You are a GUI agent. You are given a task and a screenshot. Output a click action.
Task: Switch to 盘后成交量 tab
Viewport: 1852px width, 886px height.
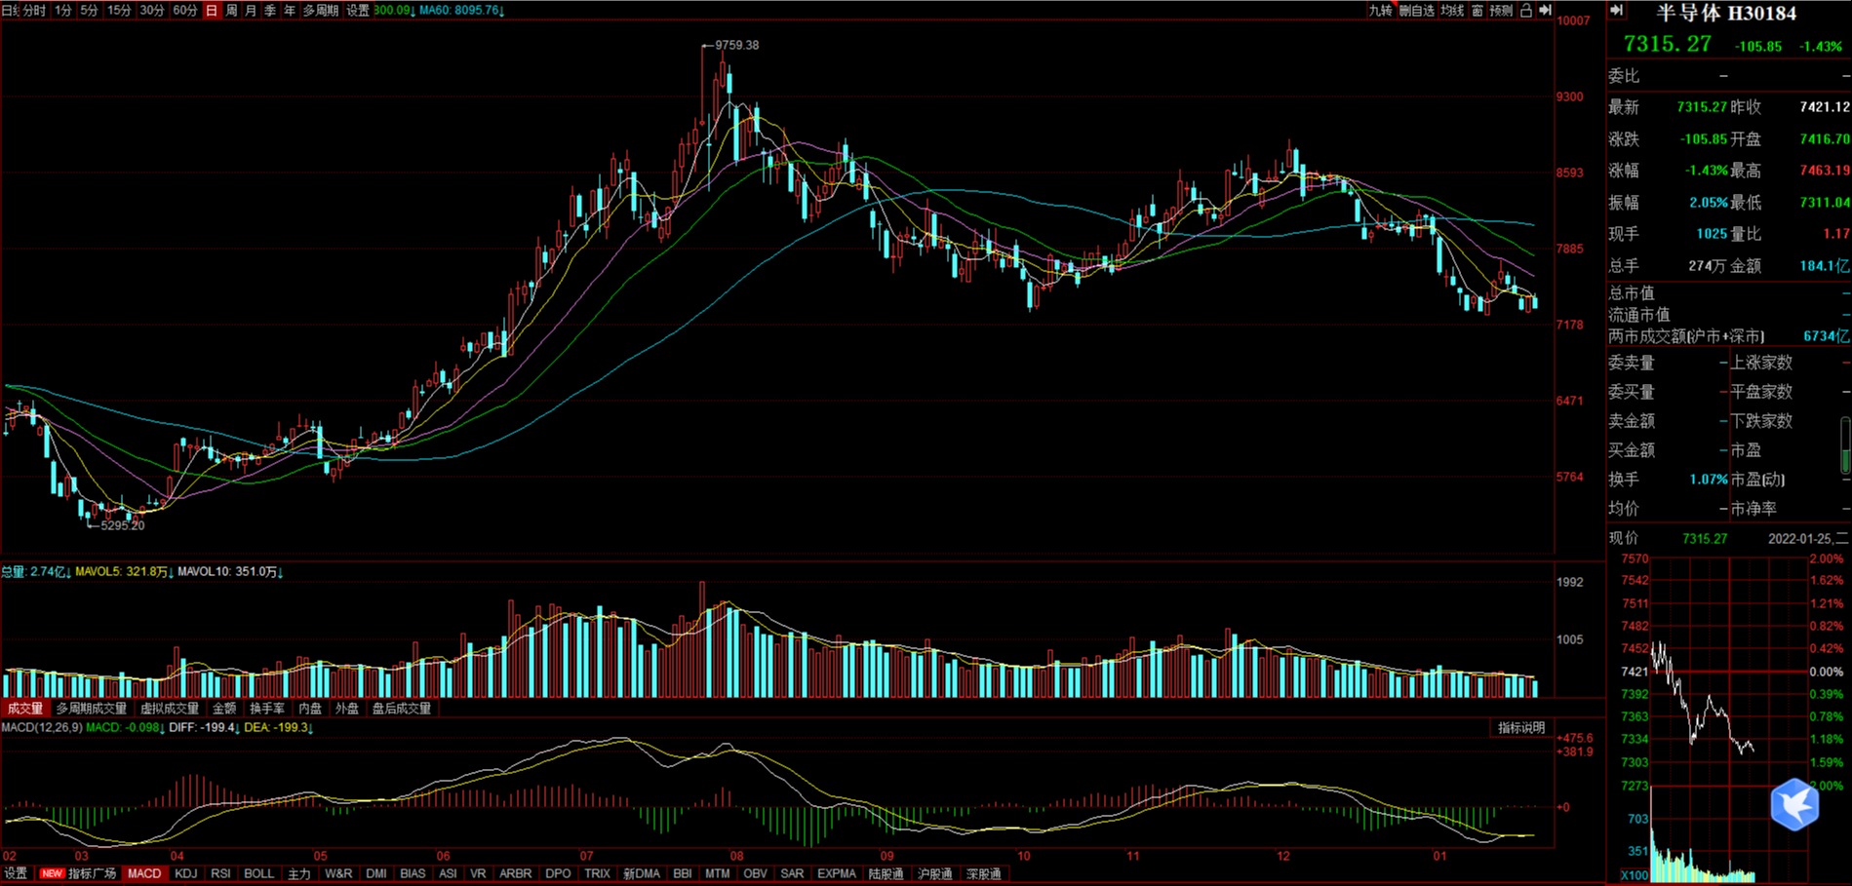[x=402, y=709]
